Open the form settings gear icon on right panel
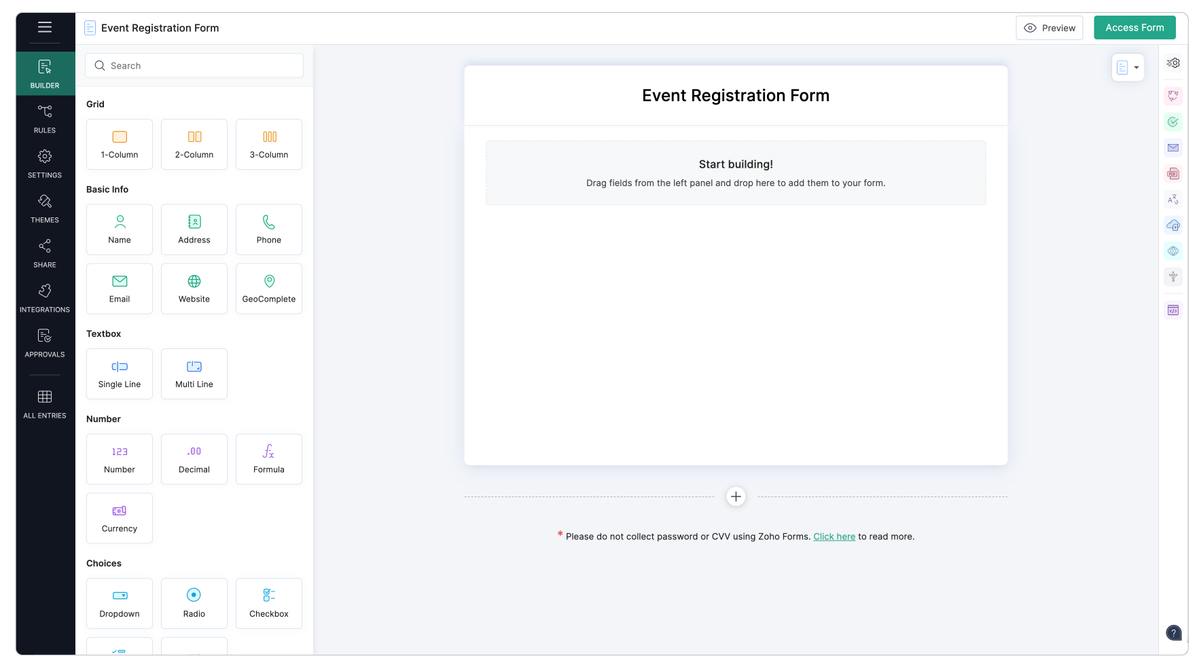The height and width of the screenshot is (669, 1199). click(x=1173, y=62)
